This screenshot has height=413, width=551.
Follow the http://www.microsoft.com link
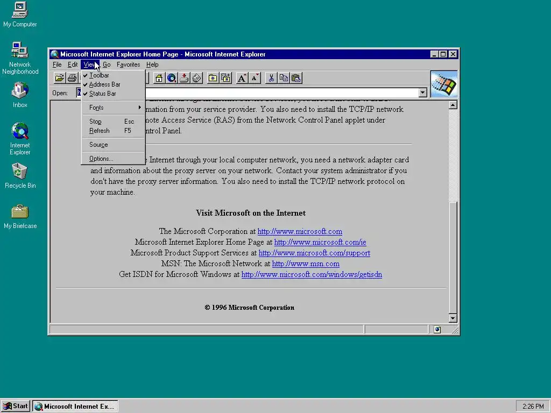[300, 231]
